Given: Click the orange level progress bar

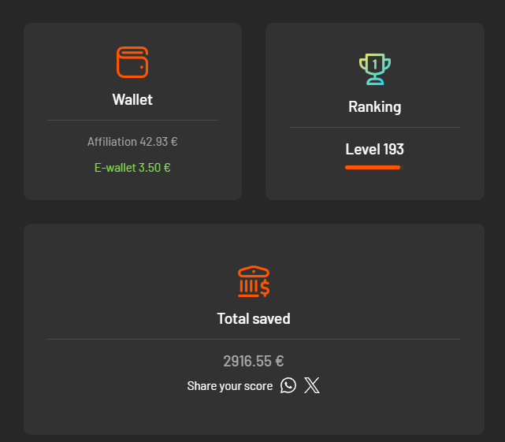Looking at the screenshot, I should (374, 167).
